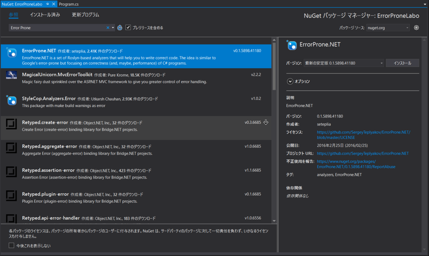The height and width of the screenshot is (256, 429).
Task: Open the ErrorProne.NET project URL link
Action: point(362,153)
